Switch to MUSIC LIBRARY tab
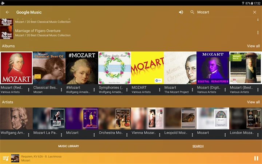The height and width of the screenshot is (164, 262). coord(68,146)
